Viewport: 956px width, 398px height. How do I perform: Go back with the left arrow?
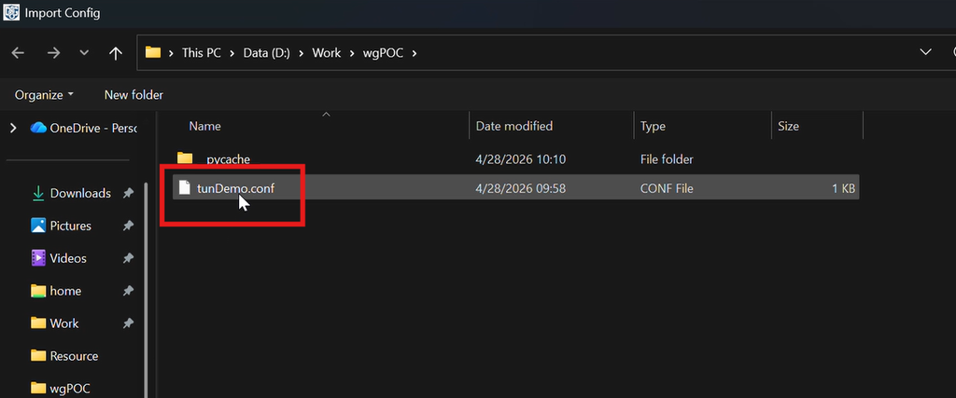click(x=18, y=53)
